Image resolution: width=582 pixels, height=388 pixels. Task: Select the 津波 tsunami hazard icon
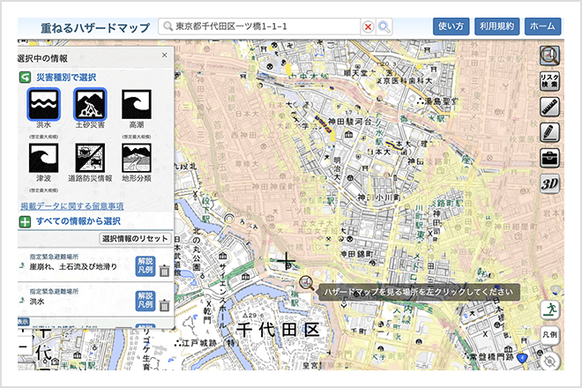coord(43,158)
